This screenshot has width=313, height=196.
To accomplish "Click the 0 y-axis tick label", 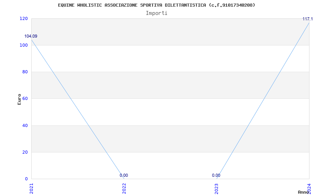I will tap(26, 179).
